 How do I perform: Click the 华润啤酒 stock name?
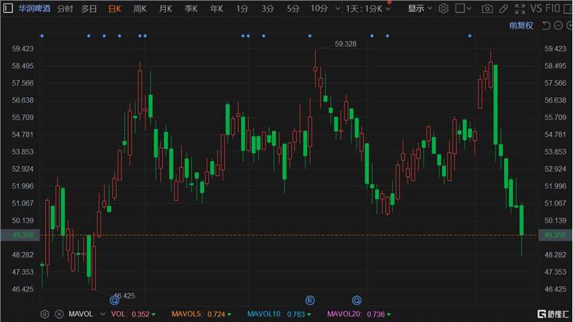coord(34,8)
